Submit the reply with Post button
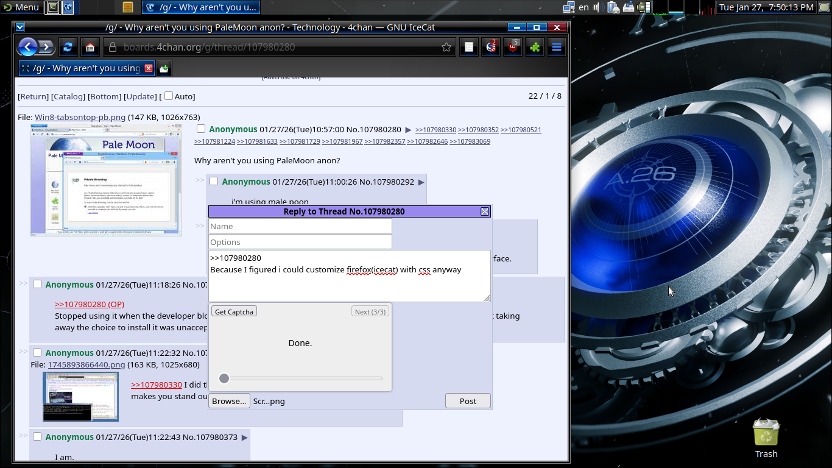 click(468, 401)
